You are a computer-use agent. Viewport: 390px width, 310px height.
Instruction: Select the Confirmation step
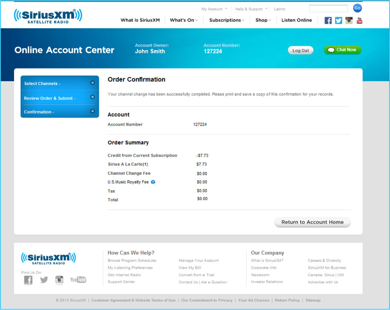click(60, 111)
